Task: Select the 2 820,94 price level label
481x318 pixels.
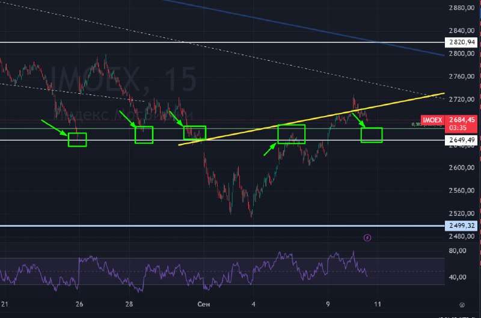Action: [461, 42]
